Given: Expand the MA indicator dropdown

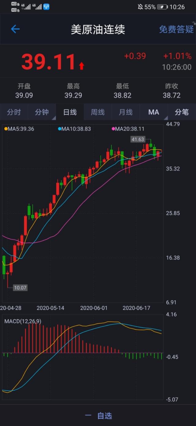Looking at the screenshot, I should (x=154, y=112).
